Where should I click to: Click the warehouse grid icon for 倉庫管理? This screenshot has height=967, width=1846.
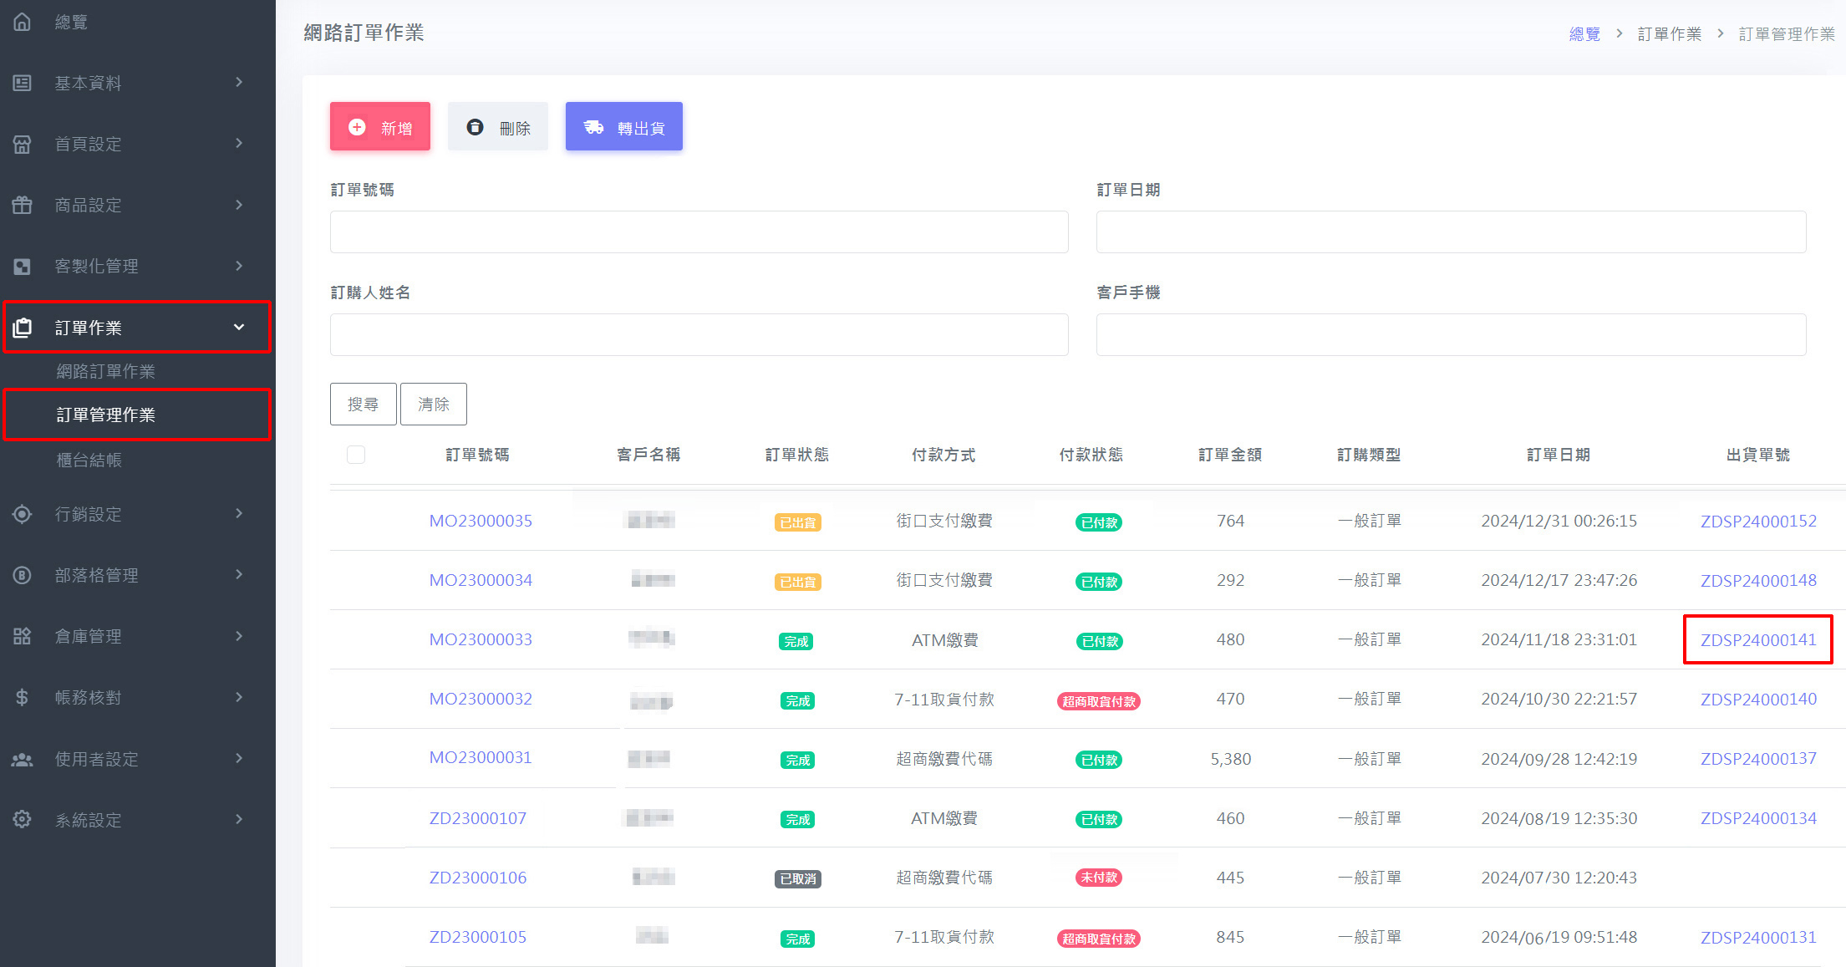(x=23, y=636)
